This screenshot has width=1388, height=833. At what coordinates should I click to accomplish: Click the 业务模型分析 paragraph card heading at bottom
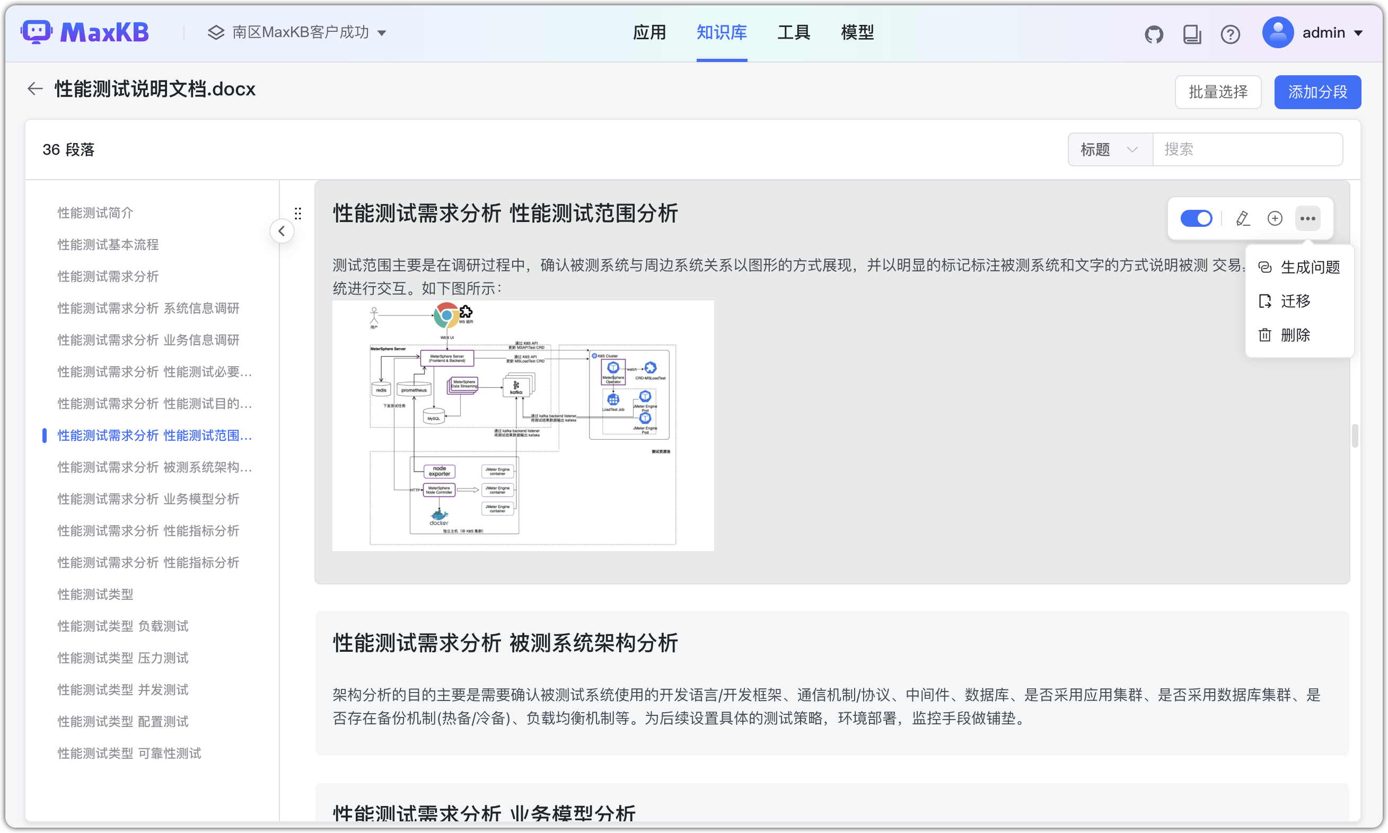(484, 813)
